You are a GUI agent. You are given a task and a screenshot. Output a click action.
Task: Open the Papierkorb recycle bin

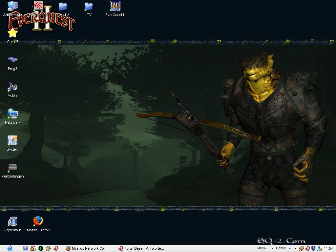[x=12, y=224]
